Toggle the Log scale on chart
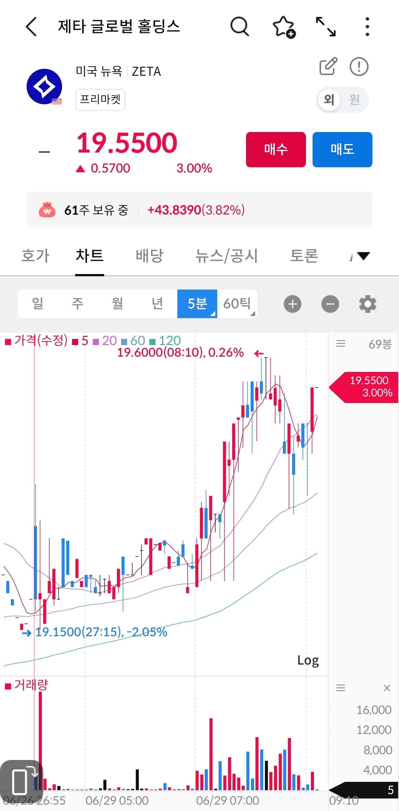The height and width of the screenshot is (811, 399). [x=308, y=660]
